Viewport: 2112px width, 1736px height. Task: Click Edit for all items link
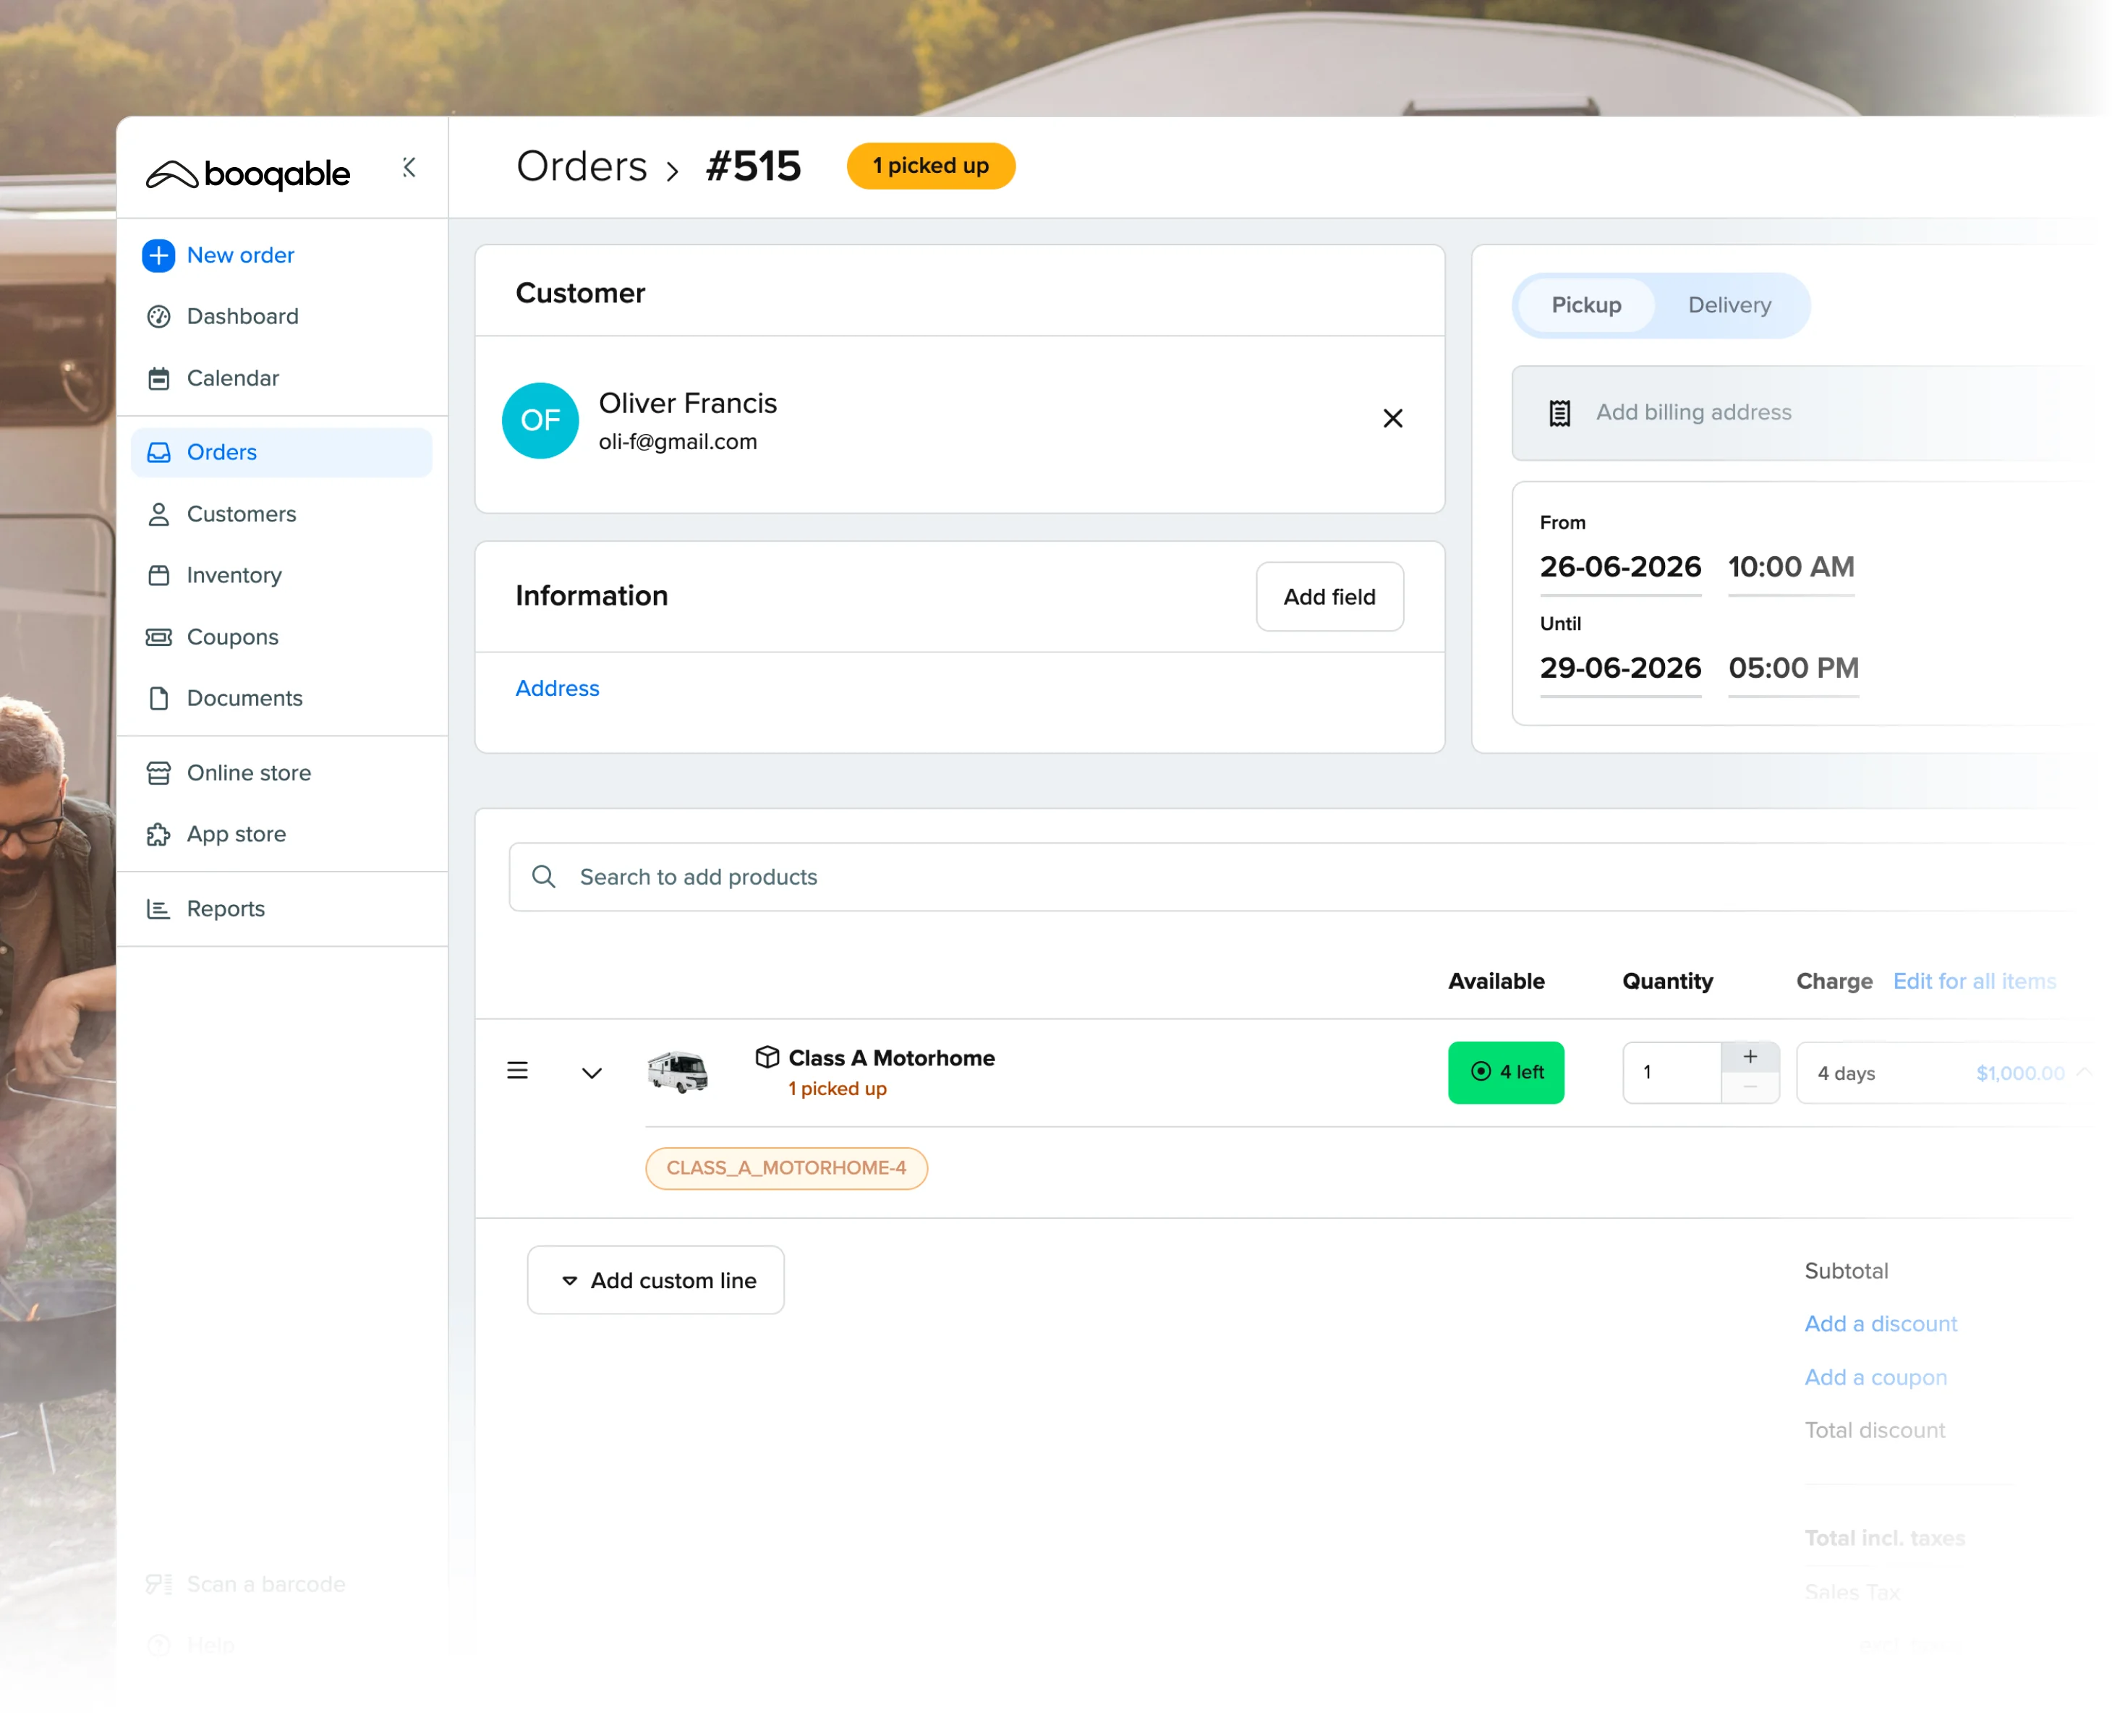pos(1975,982)
